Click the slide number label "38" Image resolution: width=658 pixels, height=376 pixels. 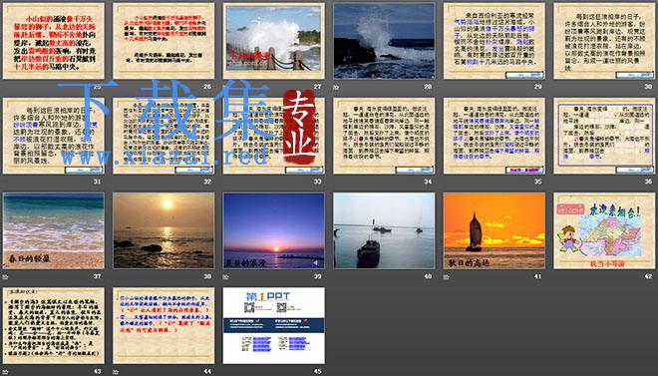pyautogui.click(x=207, y=276)
